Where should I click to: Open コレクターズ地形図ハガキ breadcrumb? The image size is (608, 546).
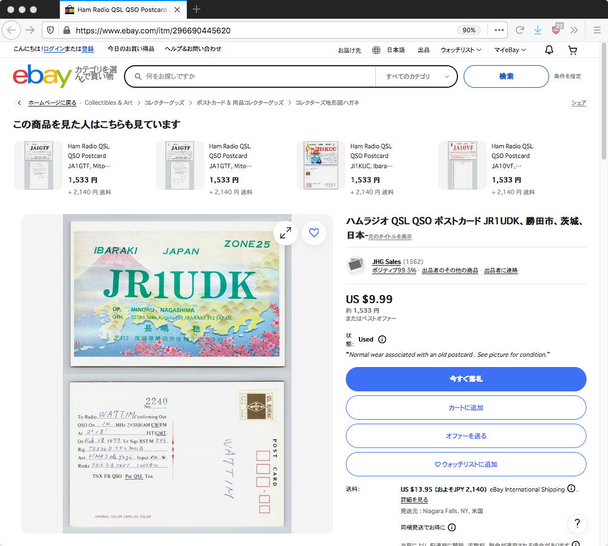pyautogui.click(x=327, y=103)
